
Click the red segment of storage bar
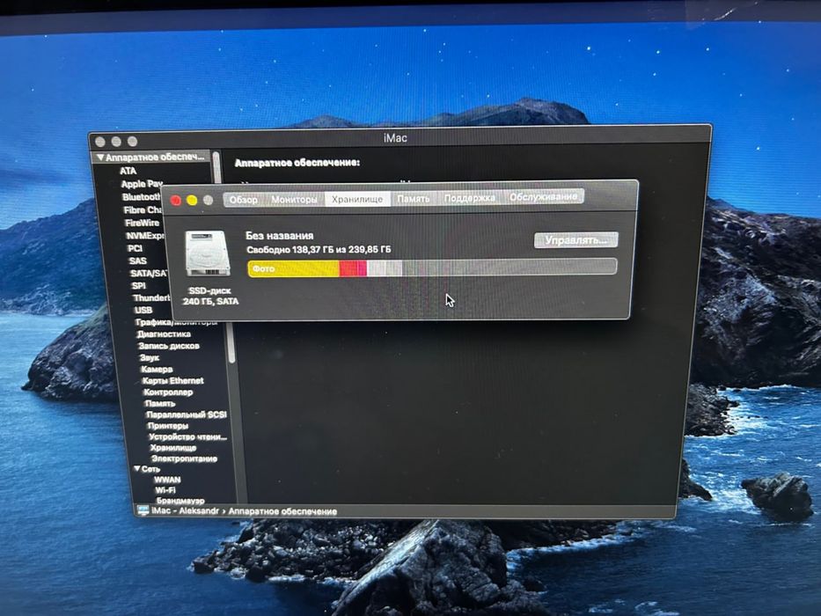[353, 268]
